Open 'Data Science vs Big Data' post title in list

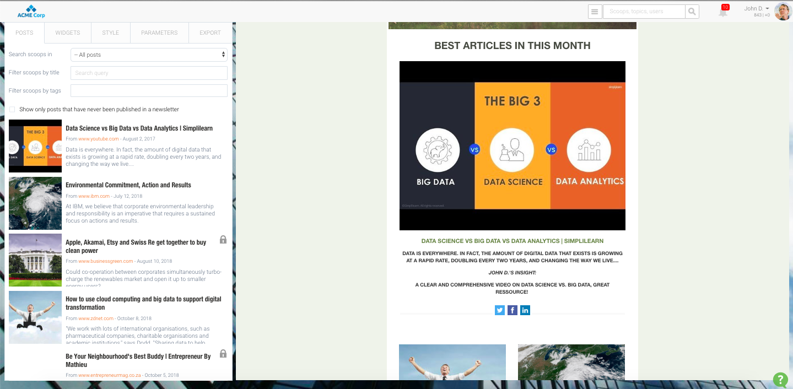click(139, 128)
